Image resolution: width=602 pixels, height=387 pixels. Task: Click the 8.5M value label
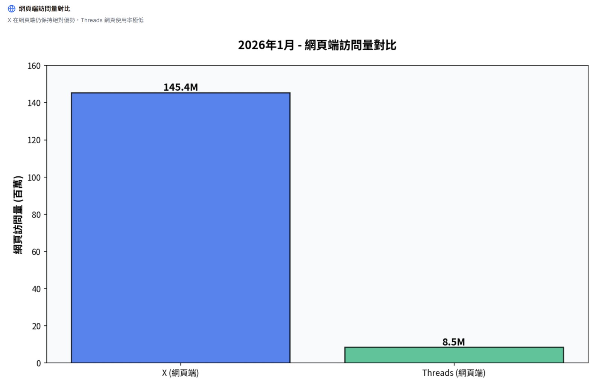[453, 342]
